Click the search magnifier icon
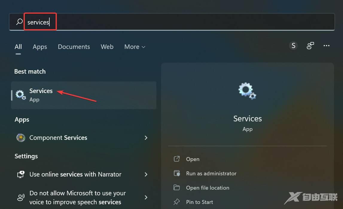The width and height of the screenshot is (343, 209). pos(19,21)
